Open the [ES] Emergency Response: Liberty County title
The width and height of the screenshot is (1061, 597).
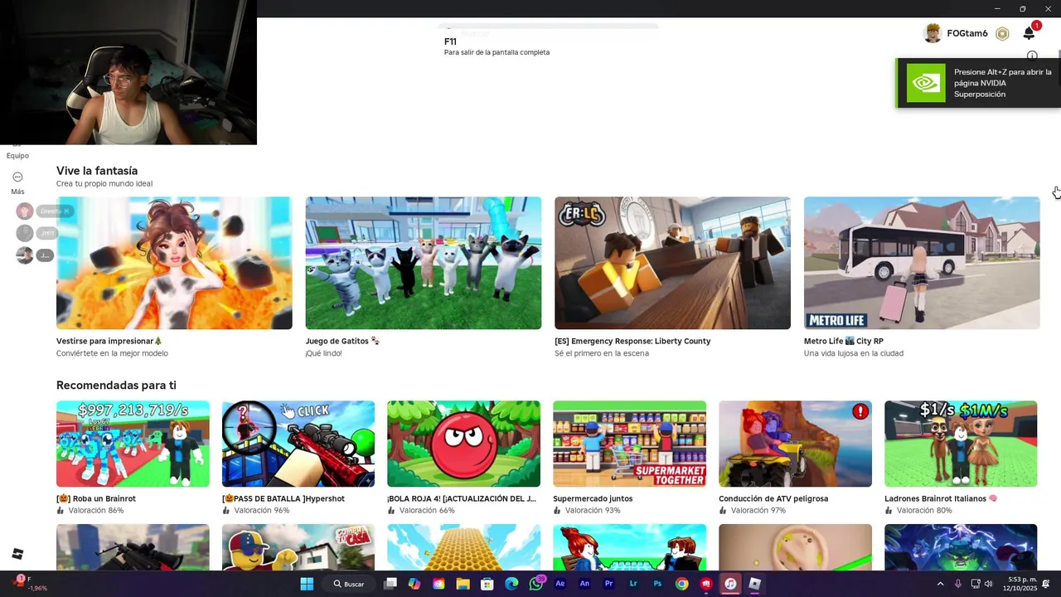632,341
